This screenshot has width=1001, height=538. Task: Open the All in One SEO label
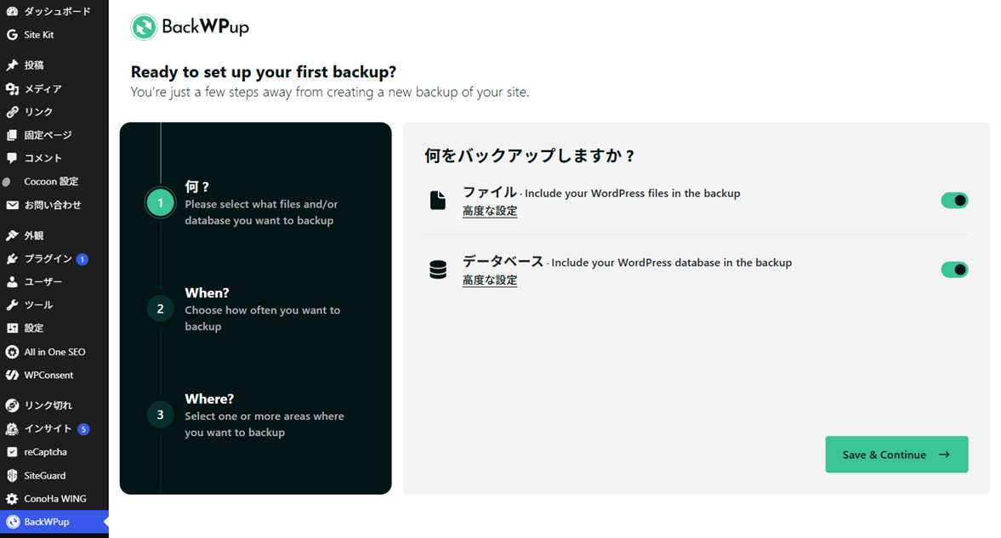(x=55, y=352)
